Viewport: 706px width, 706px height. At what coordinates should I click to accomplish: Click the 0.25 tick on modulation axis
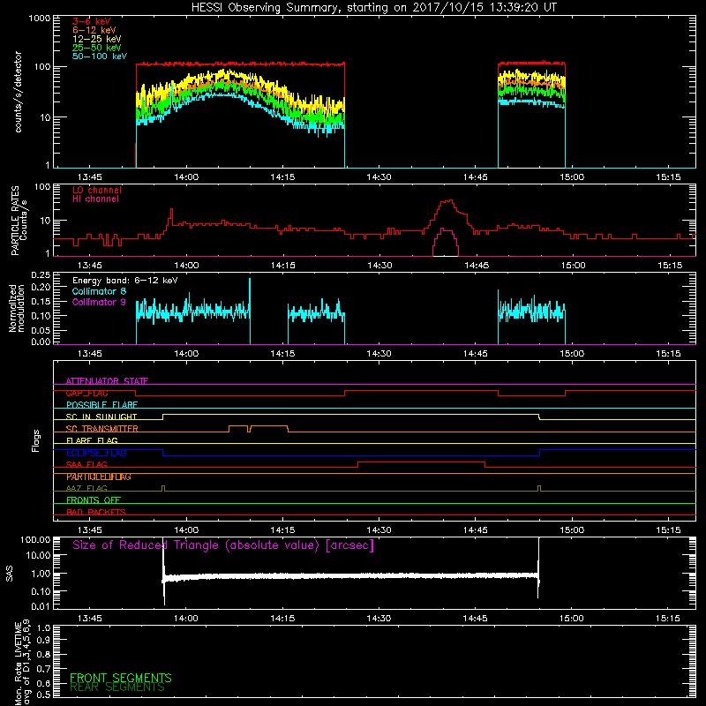(x=41, y=275)
